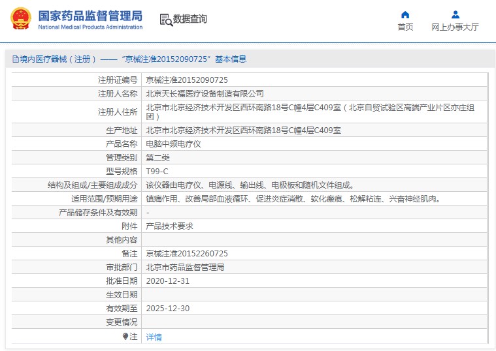Select registrant name 北京天长福医疗设备制造有限公司
496x351 pixels.
[205, 94]
